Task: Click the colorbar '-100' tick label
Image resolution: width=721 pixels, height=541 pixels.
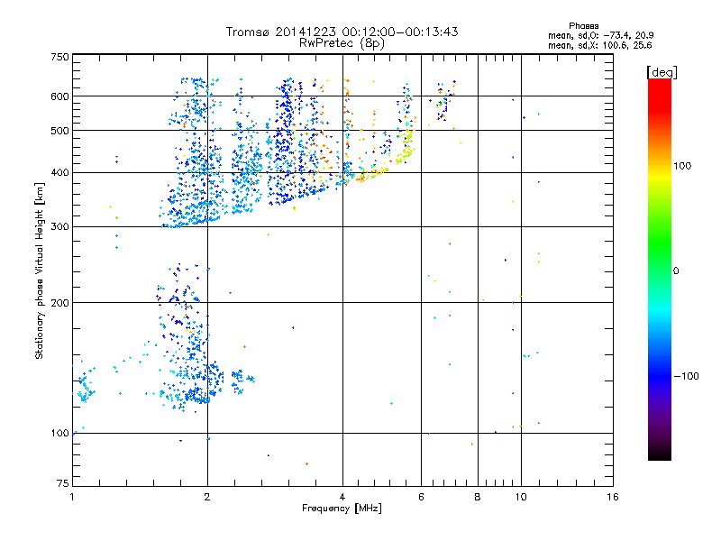Action: click(686, 376)
